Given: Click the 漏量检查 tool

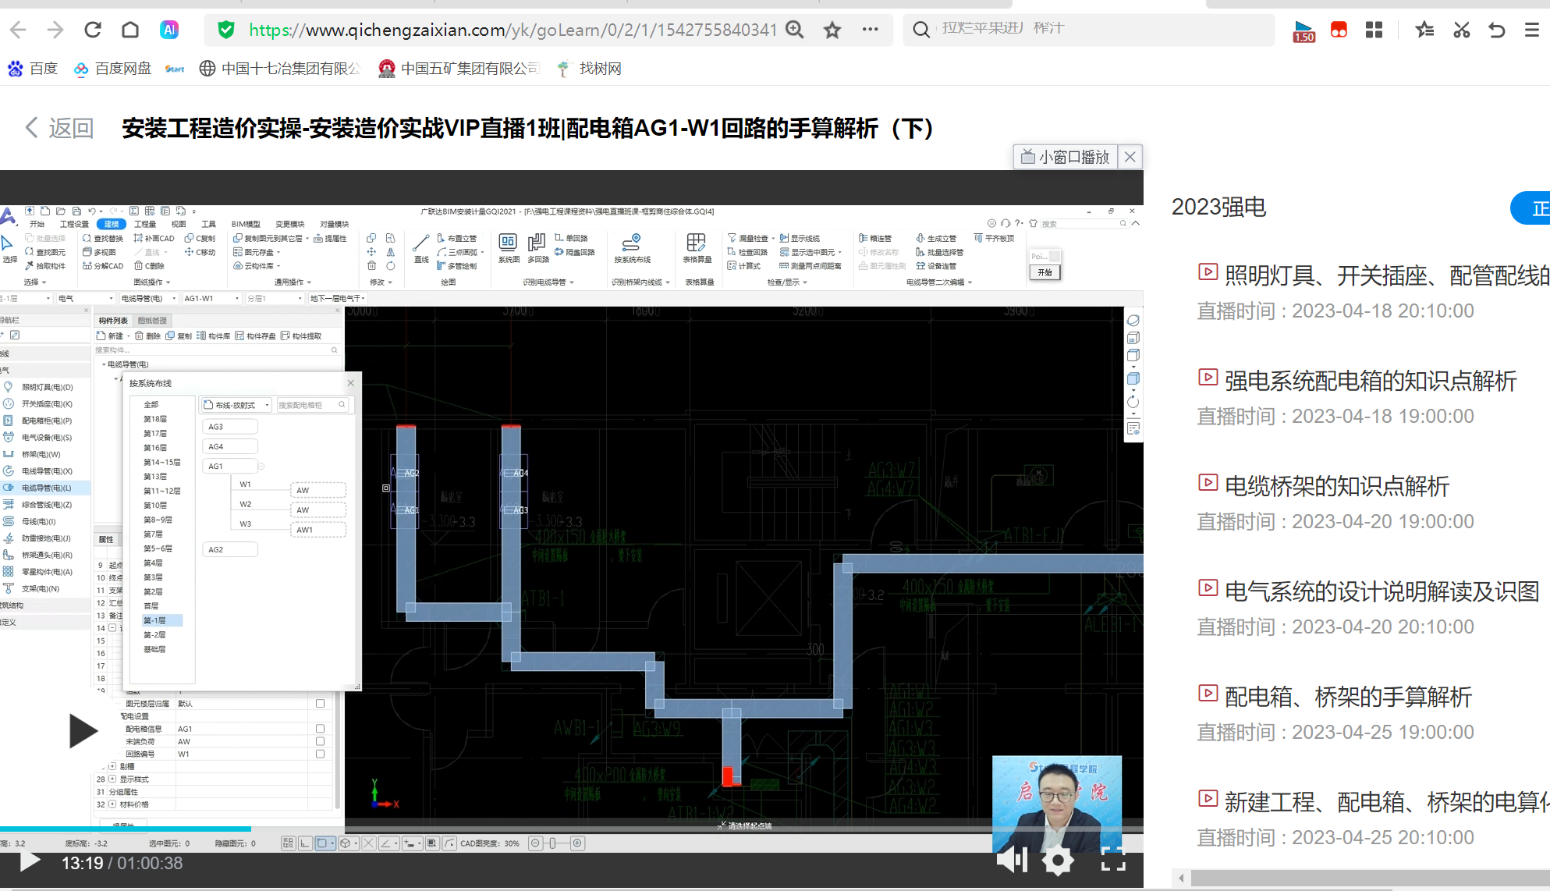Looking at the screenshot, I should (749, 238).
